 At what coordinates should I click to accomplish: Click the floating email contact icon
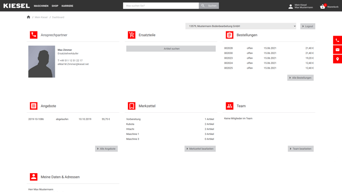coord(337,50)
